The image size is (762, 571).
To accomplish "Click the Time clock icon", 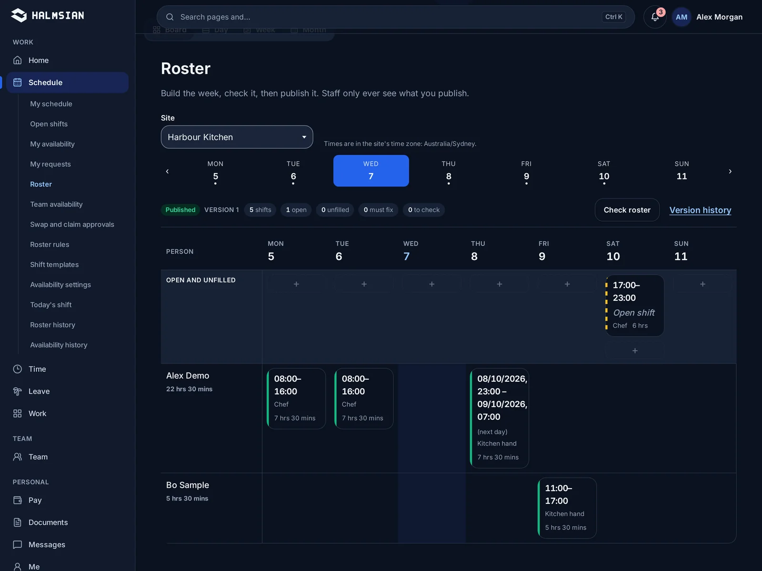I will tap(18, 369).
